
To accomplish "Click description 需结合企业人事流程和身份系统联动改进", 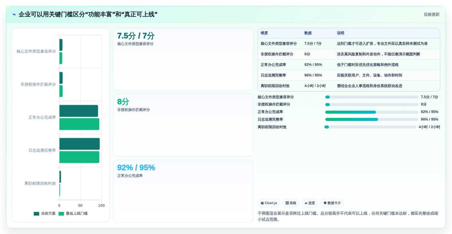I will pos(370,86).
